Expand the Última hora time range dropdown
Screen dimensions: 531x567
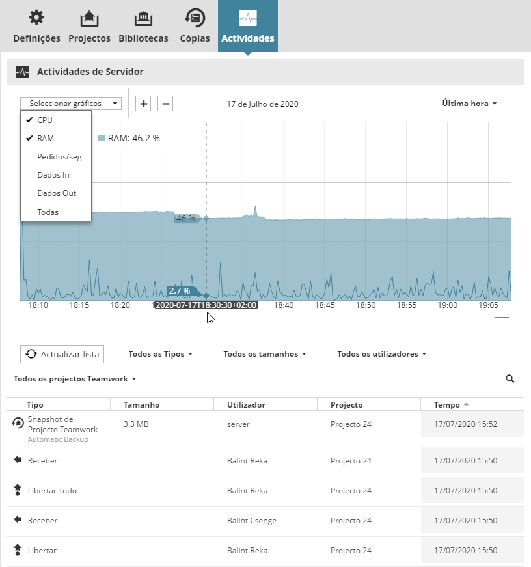pyautogui.click(x=469, y=104)
